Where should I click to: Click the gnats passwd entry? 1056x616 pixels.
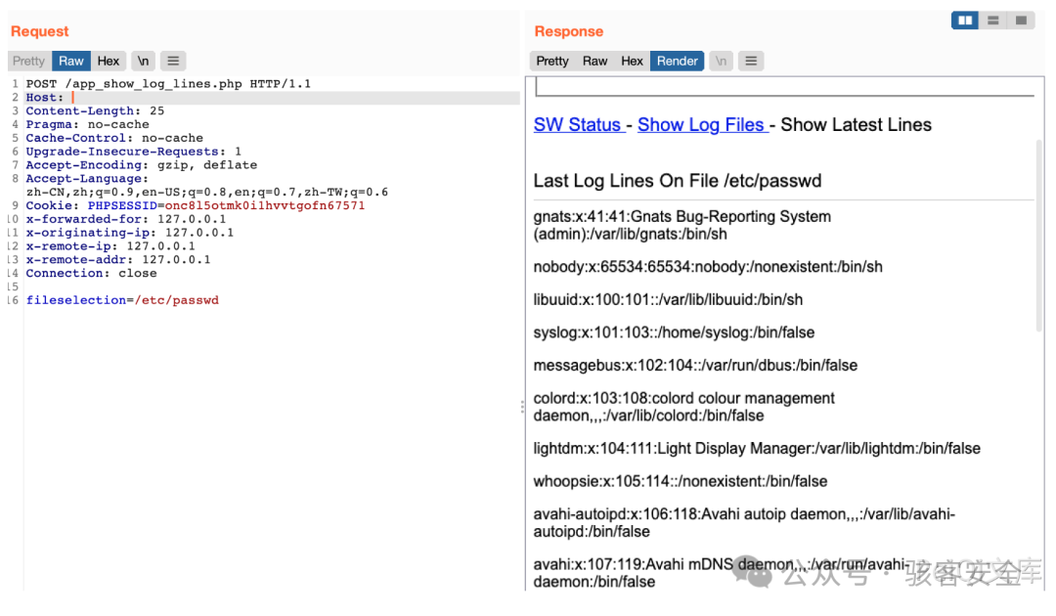tap(682, 225)
